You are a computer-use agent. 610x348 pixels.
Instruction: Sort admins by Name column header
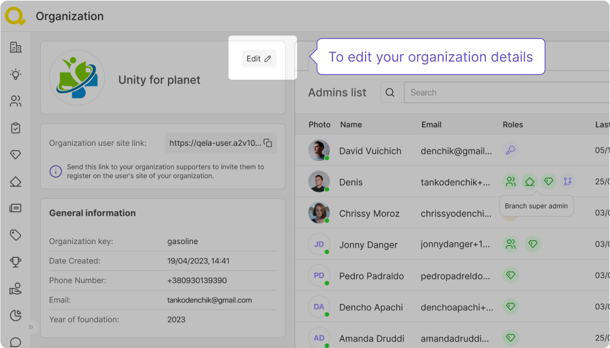[351, 125]
